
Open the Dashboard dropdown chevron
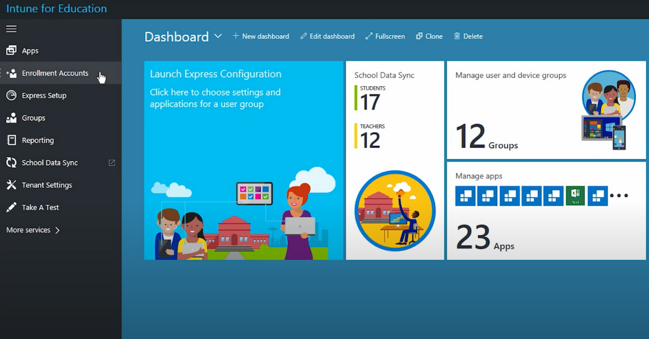pyautogui.click(x=218, y=36)
